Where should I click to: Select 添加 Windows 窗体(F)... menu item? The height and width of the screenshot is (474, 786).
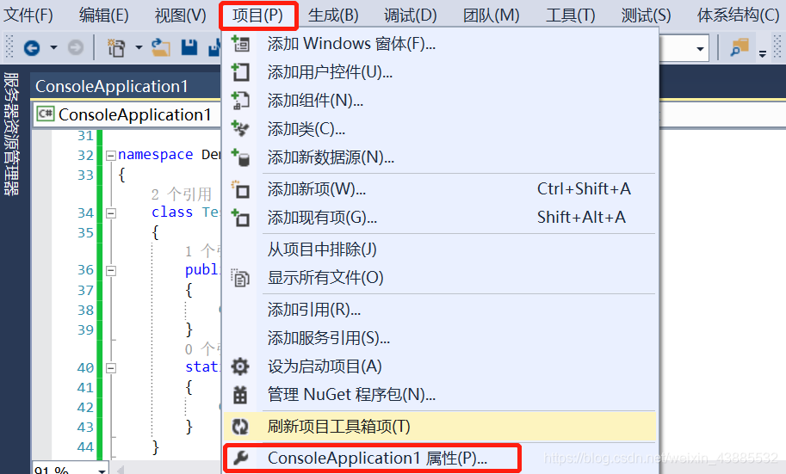tap(440, 44)
